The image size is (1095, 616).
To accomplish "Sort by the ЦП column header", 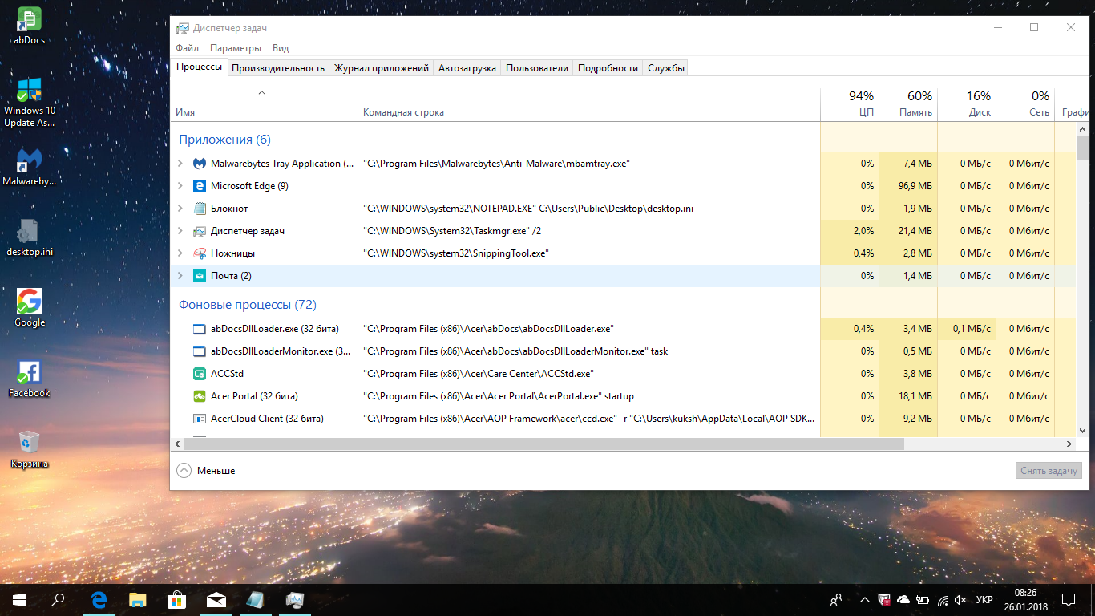I will tap(850, 104).
